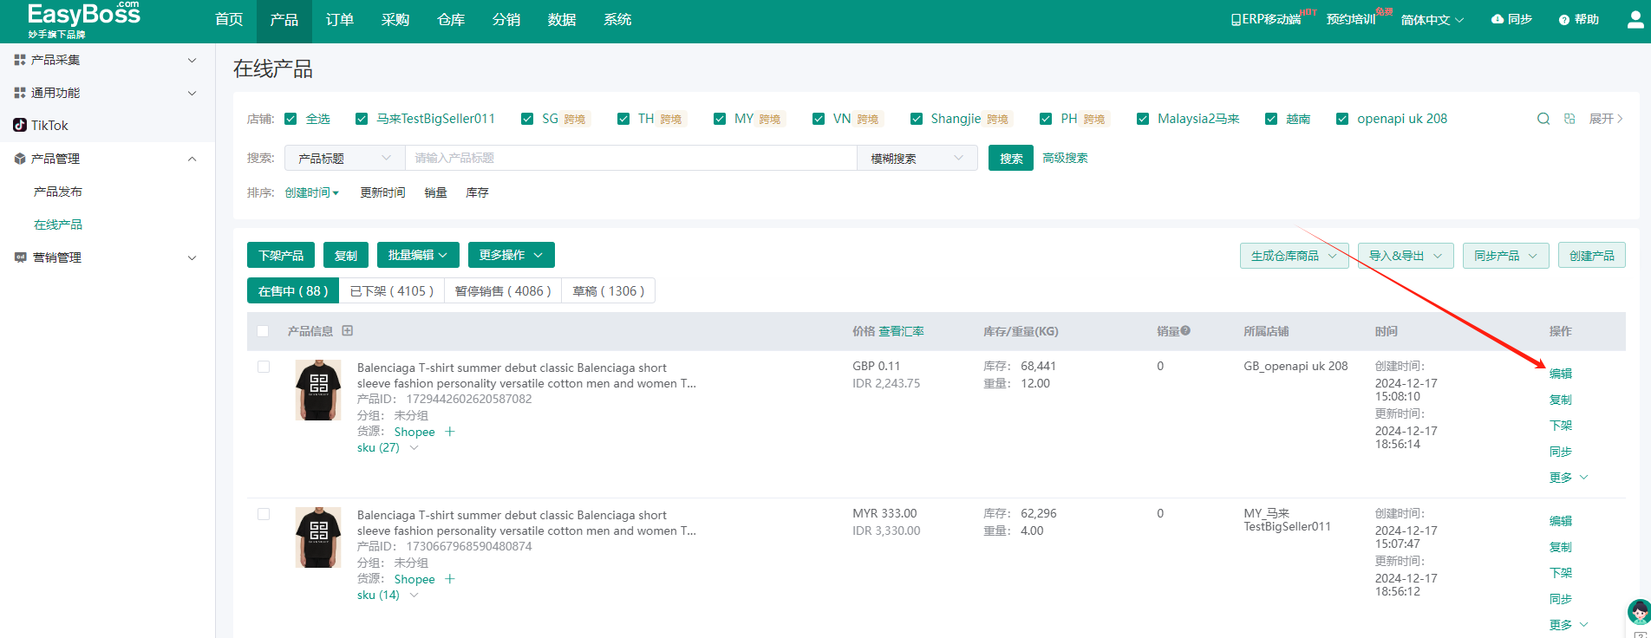Click the 产品管理 cube icon
The image size is (1651, 638).
(x=20, y=159)
